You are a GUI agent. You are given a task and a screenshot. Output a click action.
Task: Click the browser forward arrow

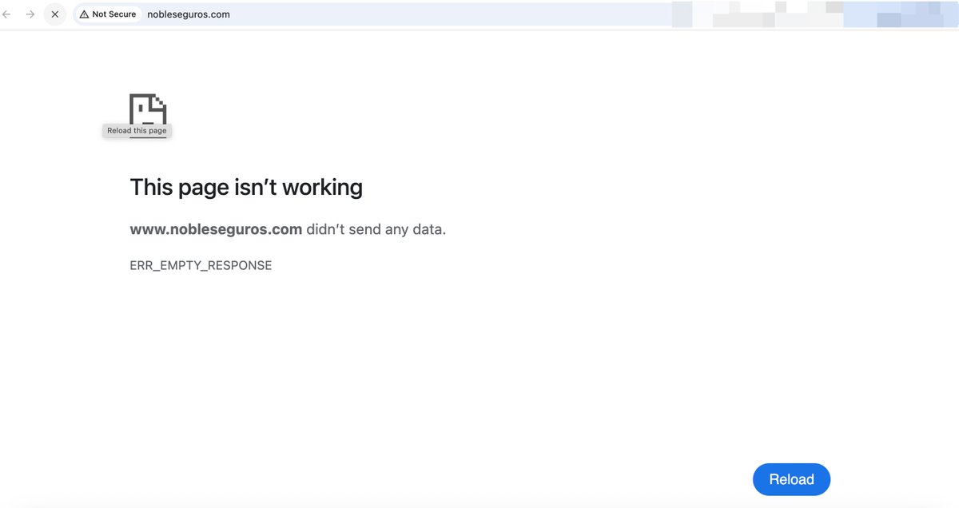[x=30, y=14]
